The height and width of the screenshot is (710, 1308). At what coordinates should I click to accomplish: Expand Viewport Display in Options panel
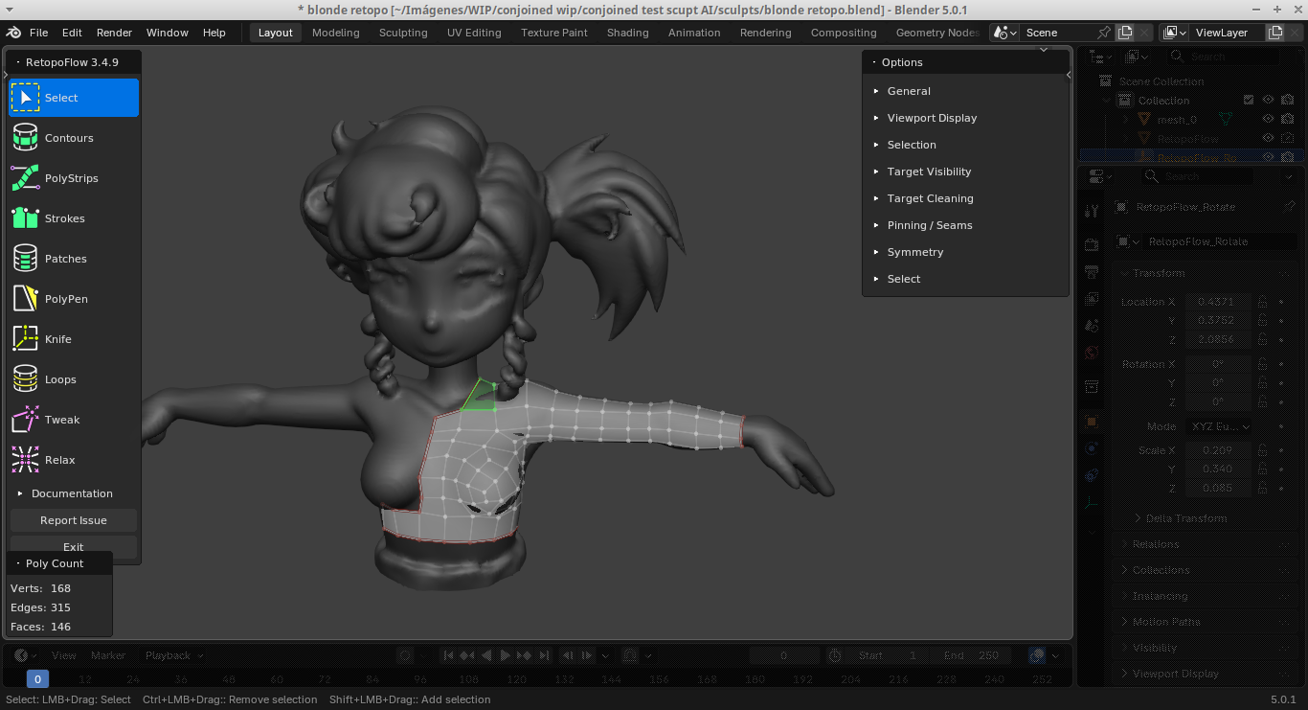pos(965,118)
